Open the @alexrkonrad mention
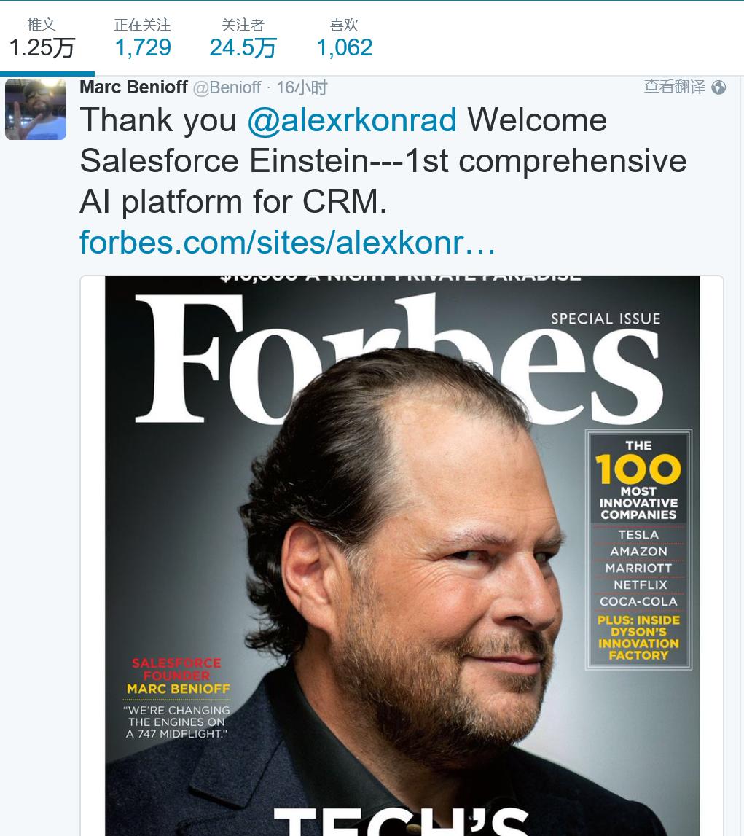Screen dimensions: 744x836 pyautogui.click(x=352, y=120)
